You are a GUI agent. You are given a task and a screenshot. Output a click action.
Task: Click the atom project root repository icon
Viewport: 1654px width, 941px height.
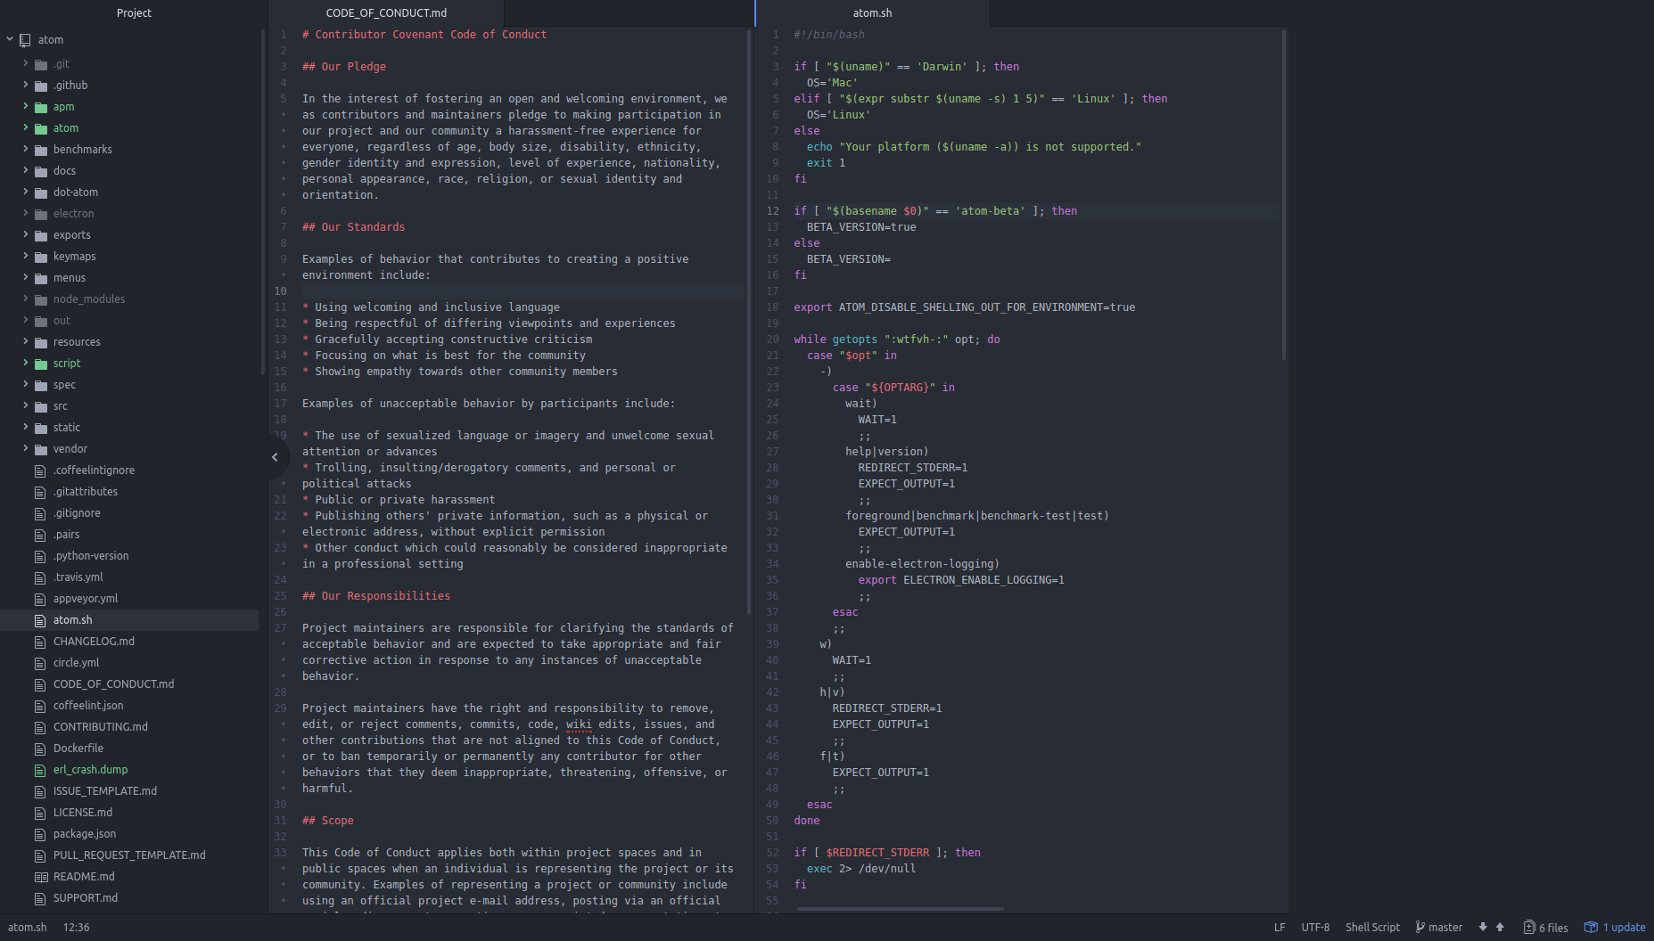click(26, 39)
